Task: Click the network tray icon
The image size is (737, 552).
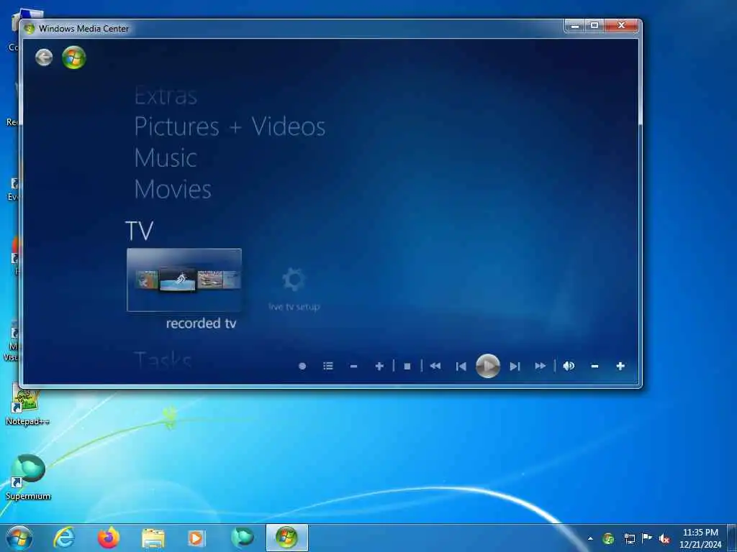Action: (629, 538)
